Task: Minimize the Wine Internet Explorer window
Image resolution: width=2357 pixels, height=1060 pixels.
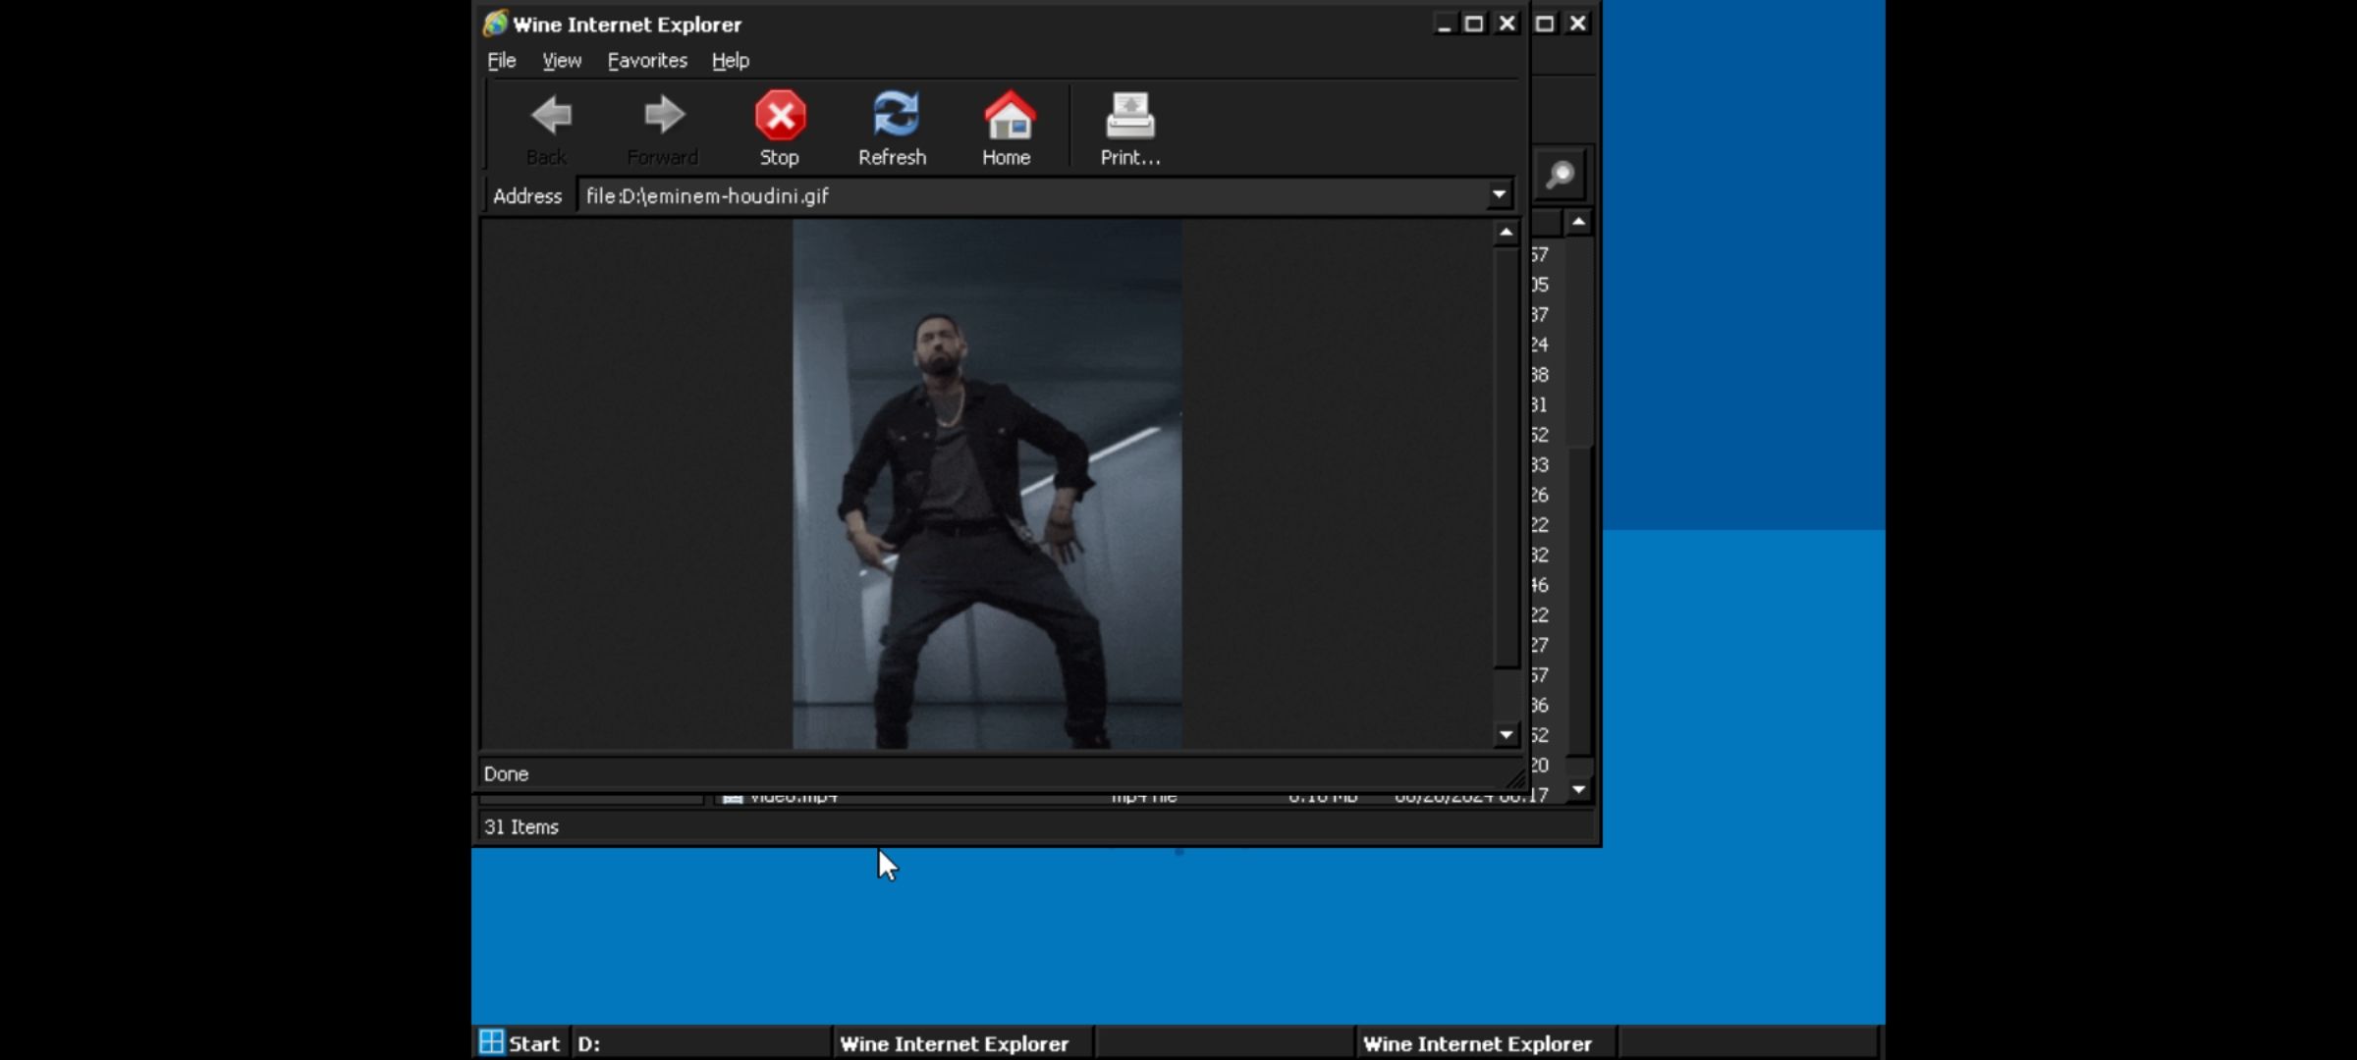Action: click(1444, 24)
